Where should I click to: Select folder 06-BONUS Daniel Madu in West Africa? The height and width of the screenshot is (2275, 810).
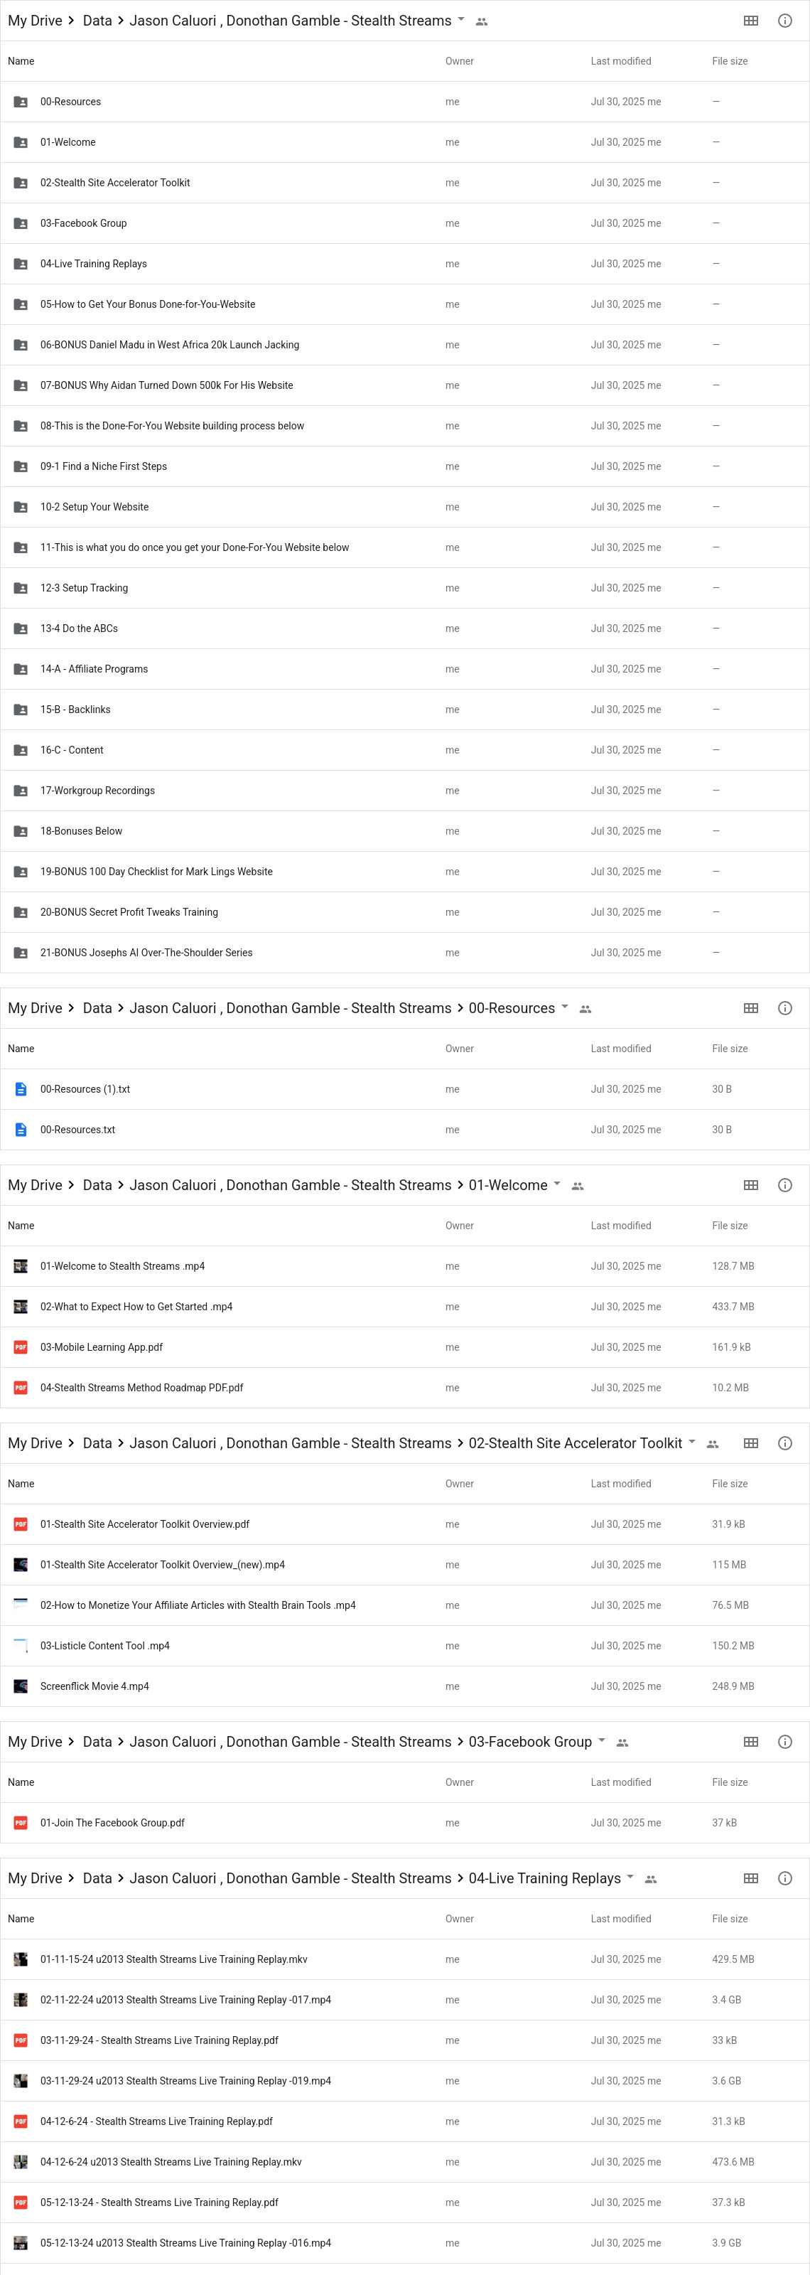click(405, 344)
